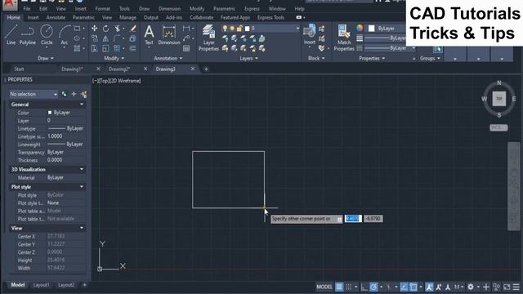Use the Mirror tool

click(x=105, y=38)
